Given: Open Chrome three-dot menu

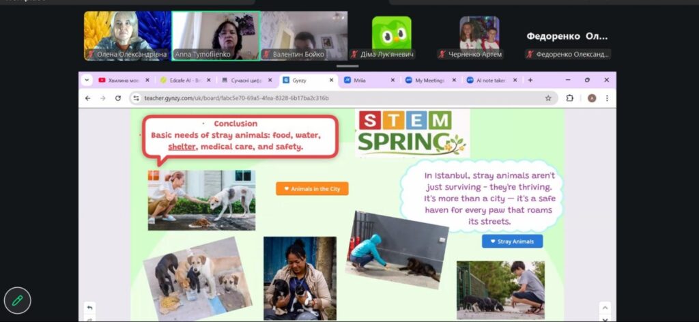Looking at the screenshot, I should (607, 98).
